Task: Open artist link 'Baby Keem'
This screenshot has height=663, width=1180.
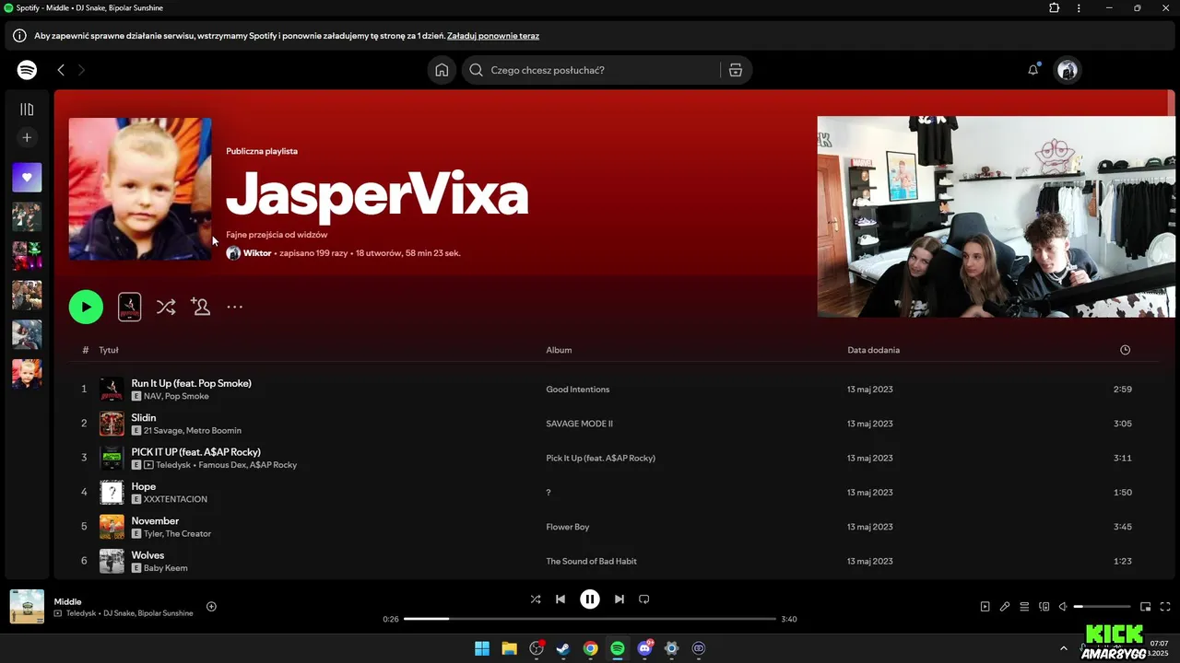Action: coord(165,568)
